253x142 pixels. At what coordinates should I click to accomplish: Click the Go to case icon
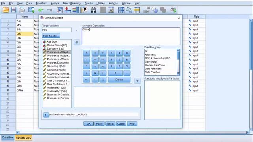60,10
